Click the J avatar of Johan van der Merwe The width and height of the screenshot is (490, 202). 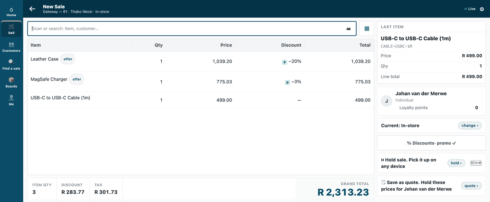pyautogui.click(x=386, y=101)
